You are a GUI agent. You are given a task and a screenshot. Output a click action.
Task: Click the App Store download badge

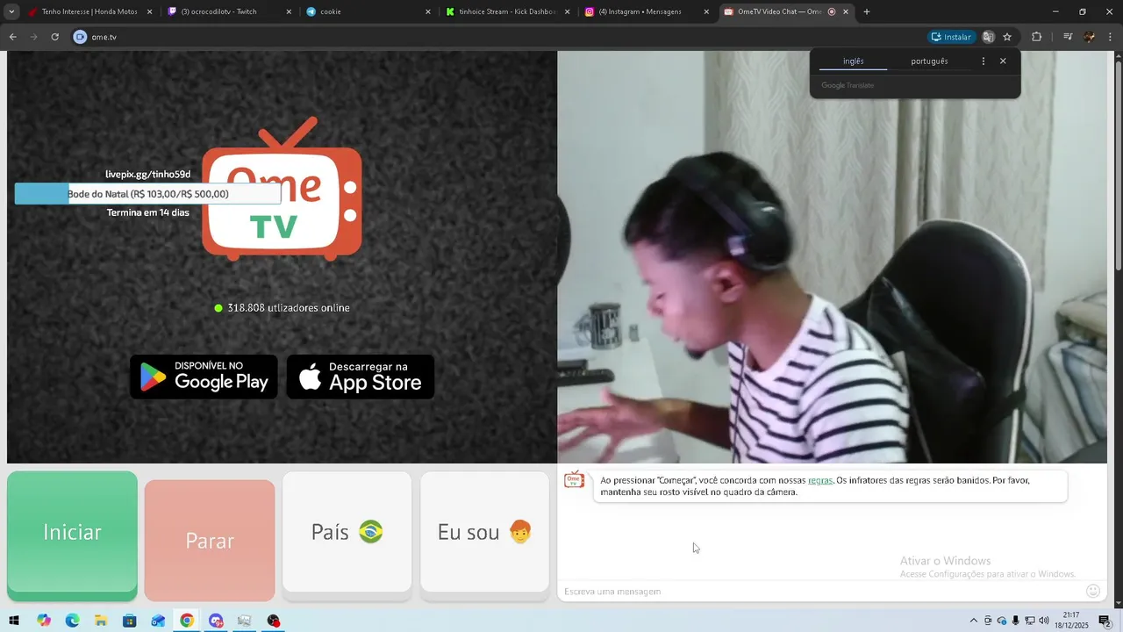coord(361,377)
